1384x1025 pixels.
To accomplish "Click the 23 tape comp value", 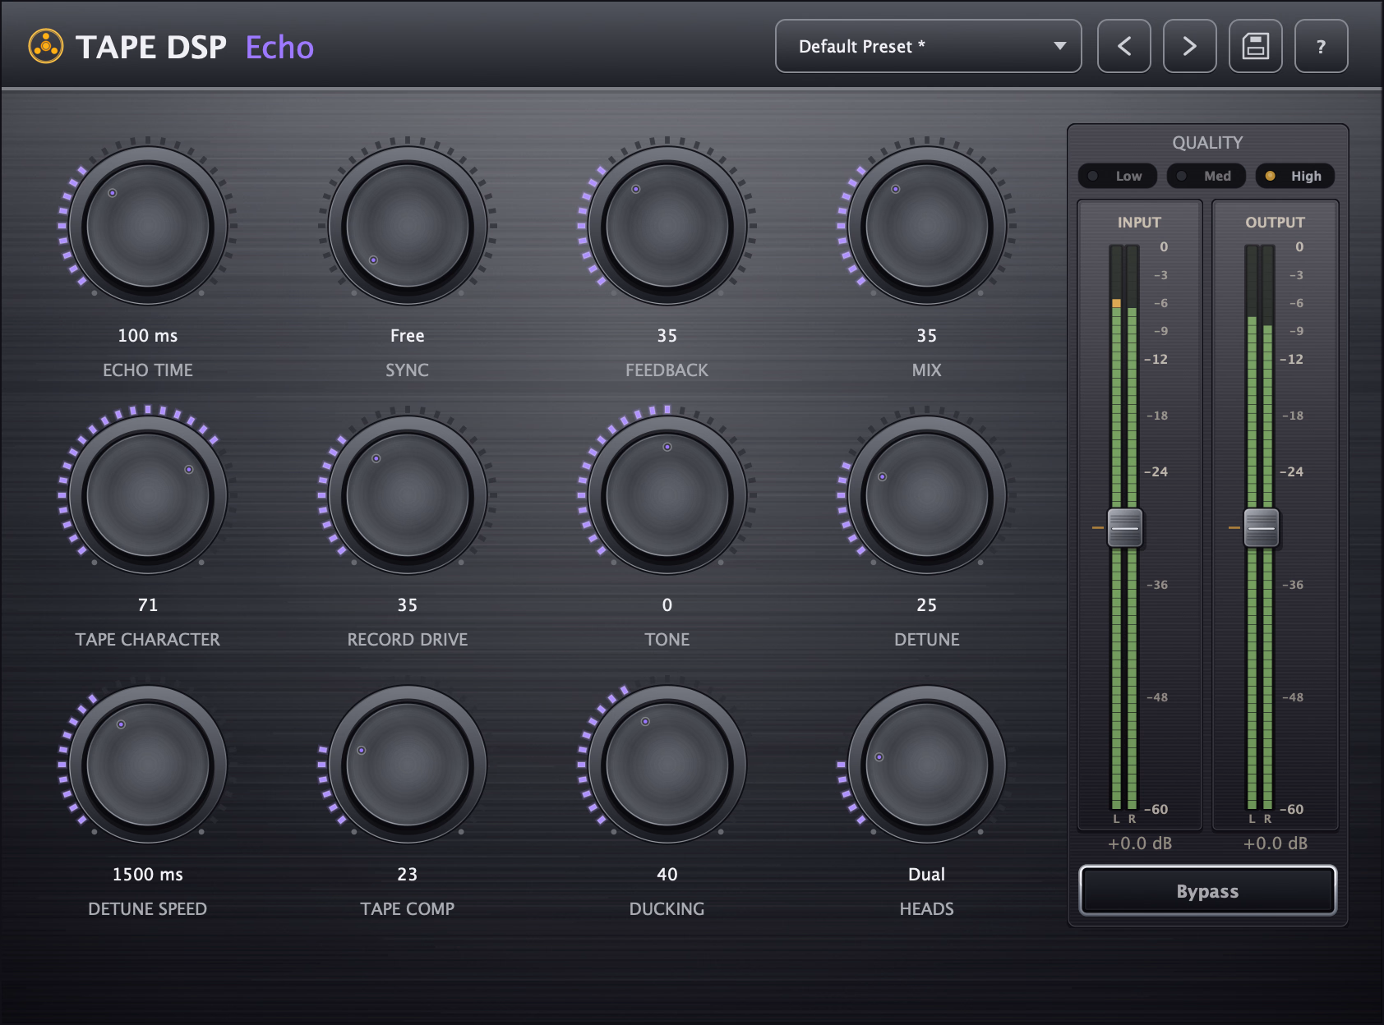I will pos(408,875).
